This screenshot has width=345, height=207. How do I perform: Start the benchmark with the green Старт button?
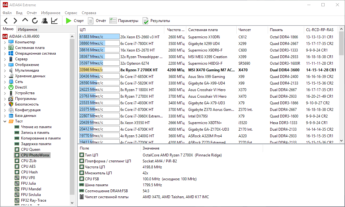pyautogui.click(x=75, y=21)
